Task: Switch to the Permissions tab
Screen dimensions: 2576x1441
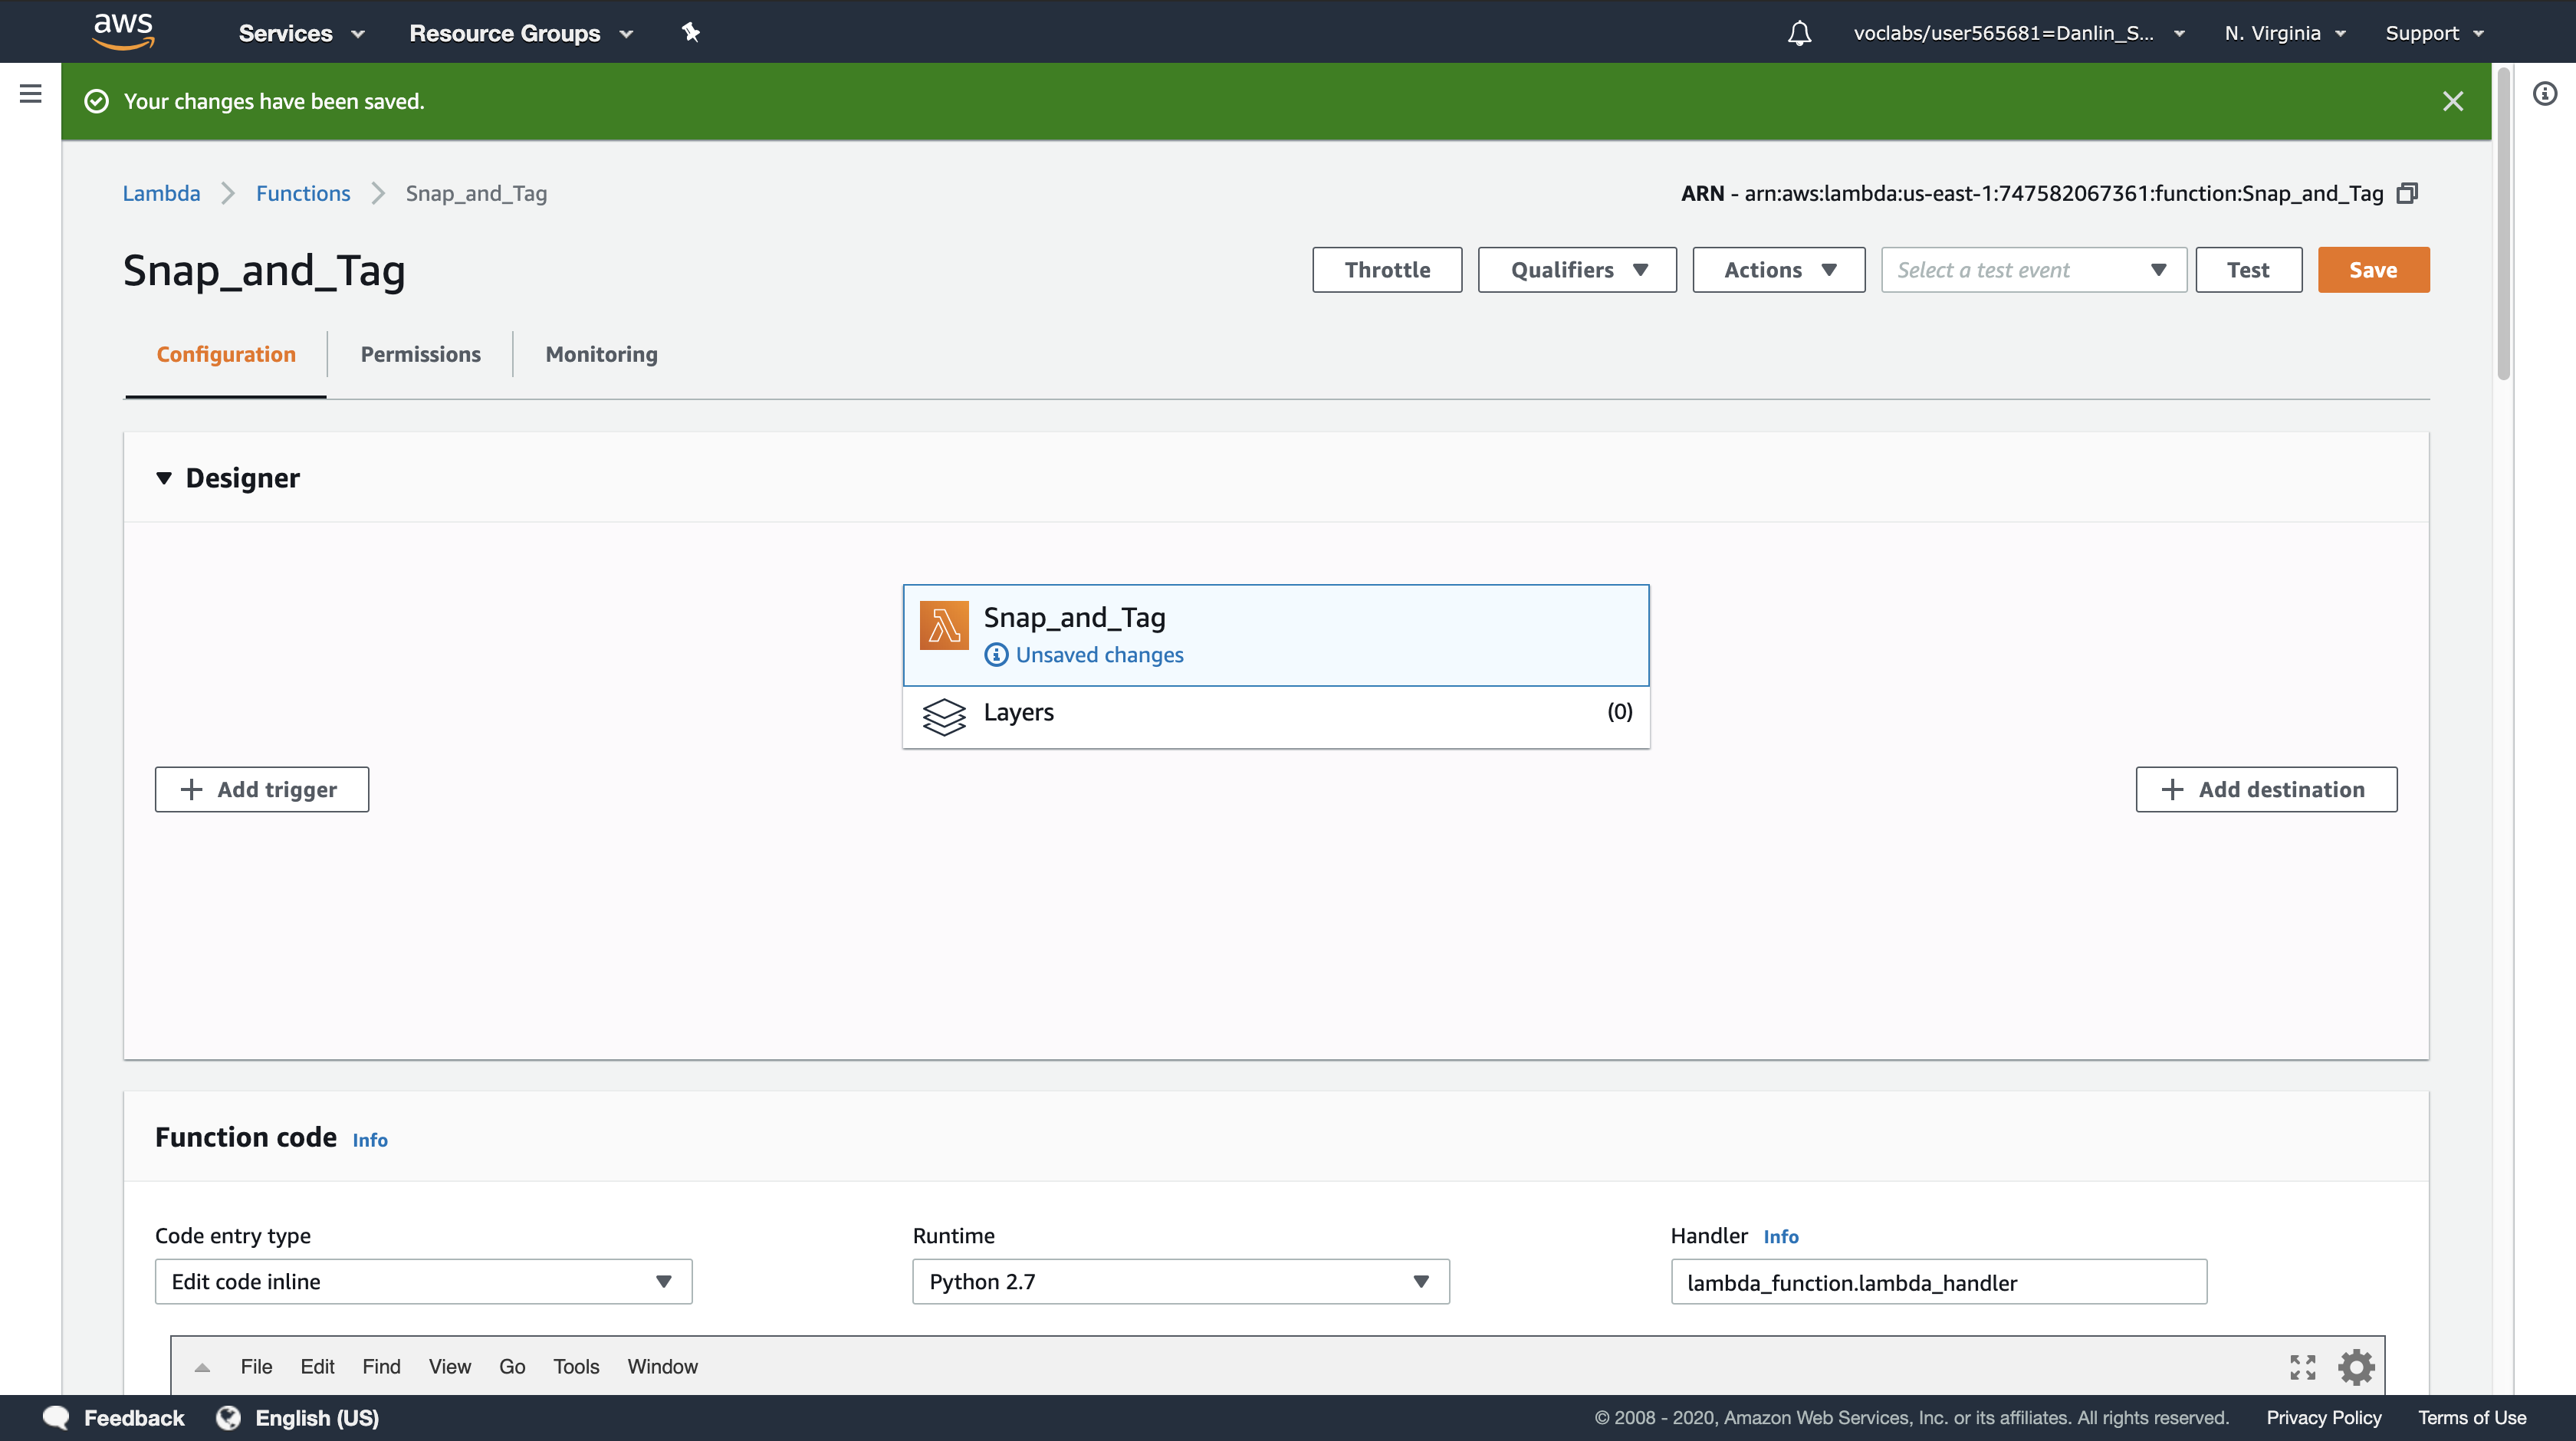Action: [x=420, y=354]
